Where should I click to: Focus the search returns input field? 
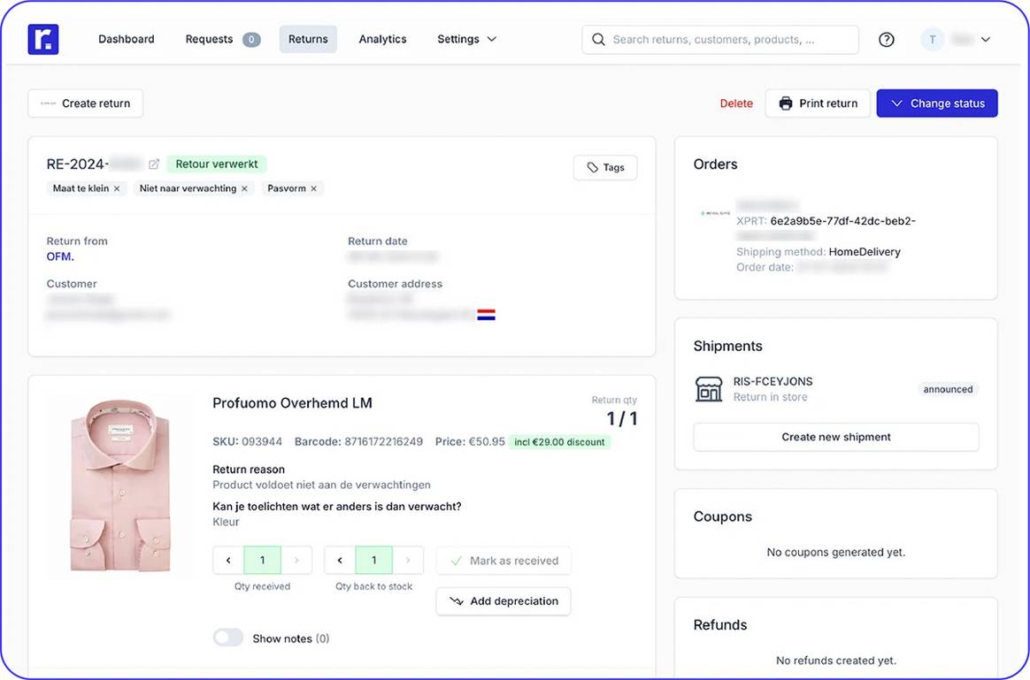[720, 40]
